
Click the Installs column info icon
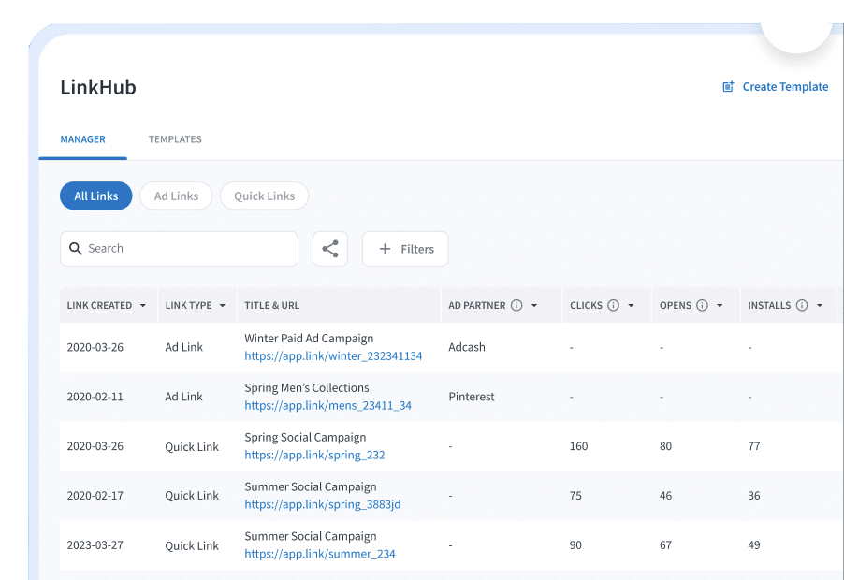tap(802, 306)
